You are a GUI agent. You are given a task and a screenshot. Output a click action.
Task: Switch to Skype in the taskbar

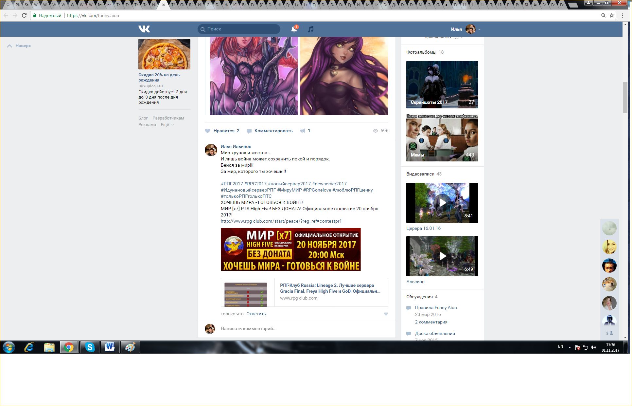(x=90, y=347)
